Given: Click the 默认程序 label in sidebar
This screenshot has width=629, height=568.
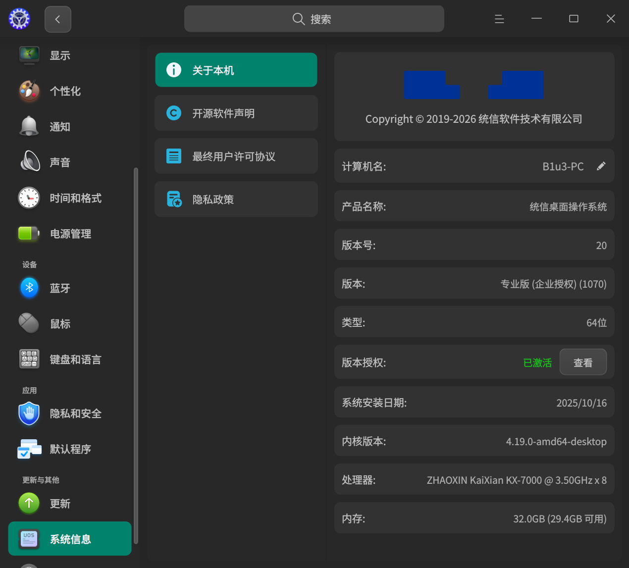Looking at the screenshot, I should [x=70, y=449].
